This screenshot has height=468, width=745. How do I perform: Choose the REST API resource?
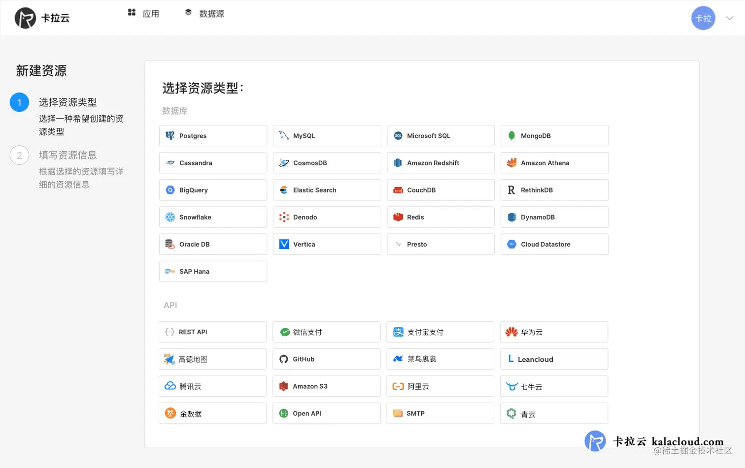click(212, 332)
